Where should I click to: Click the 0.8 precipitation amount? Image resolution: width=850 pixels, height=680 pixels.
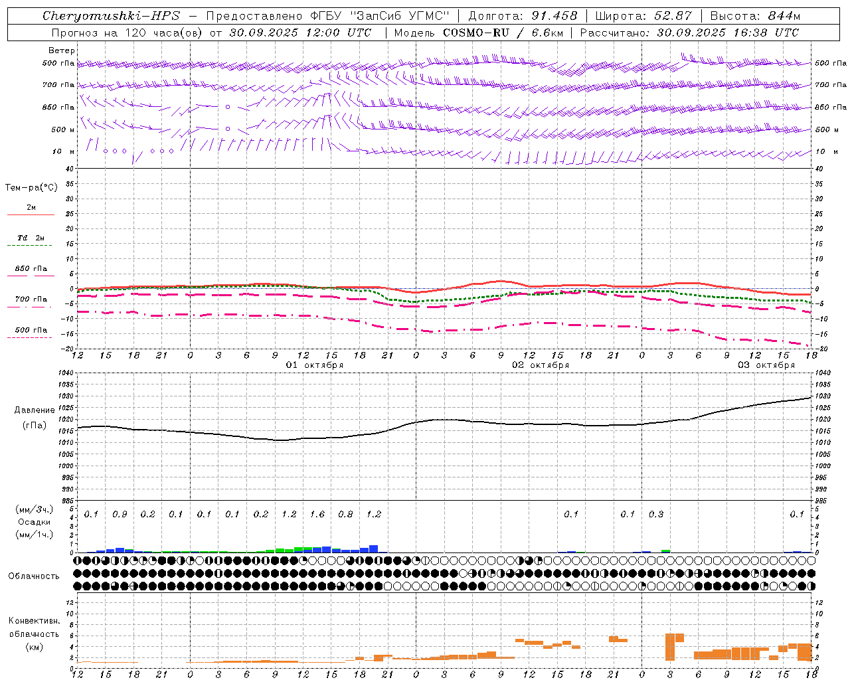[345, 515]
